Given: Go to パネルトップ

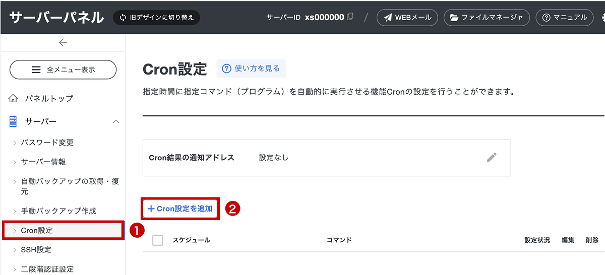Looking at the screenshot, I should tap(49, 98).
